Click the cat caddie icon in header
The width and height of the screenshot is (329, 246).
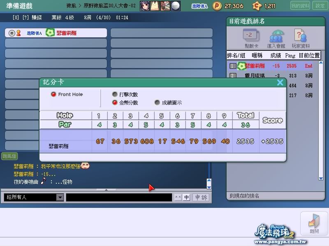[x=155, y=6]
